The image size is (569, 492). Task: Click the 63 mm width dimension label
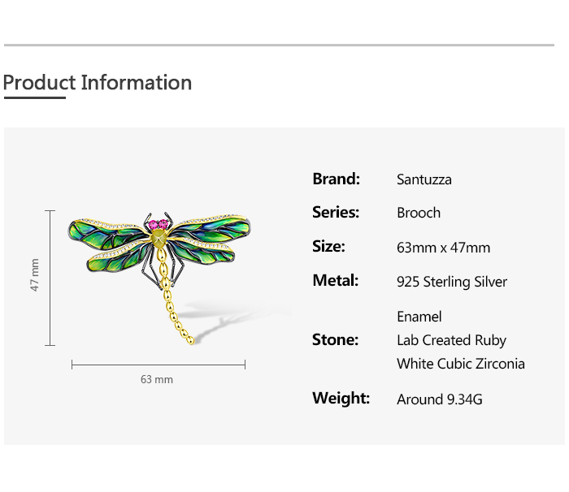(157, 379)
